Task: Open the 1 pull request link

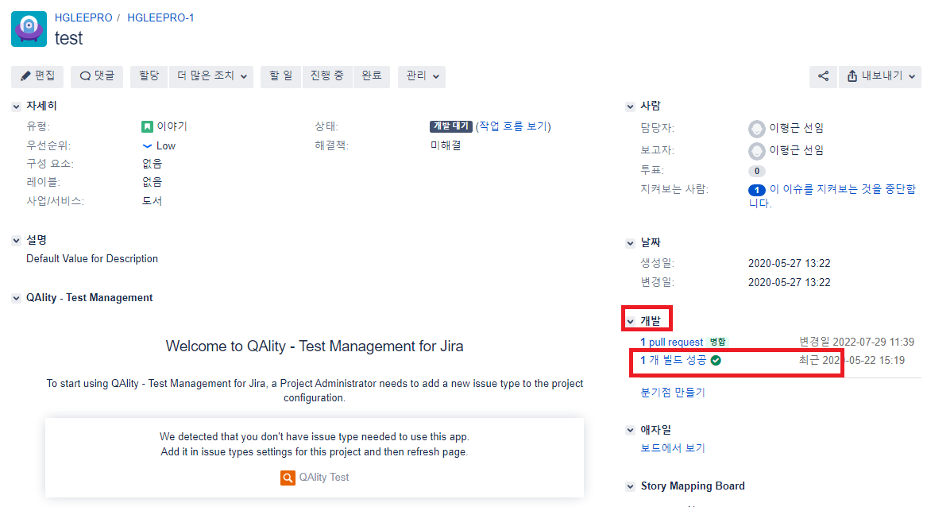Action: click(x=671, y=342)
